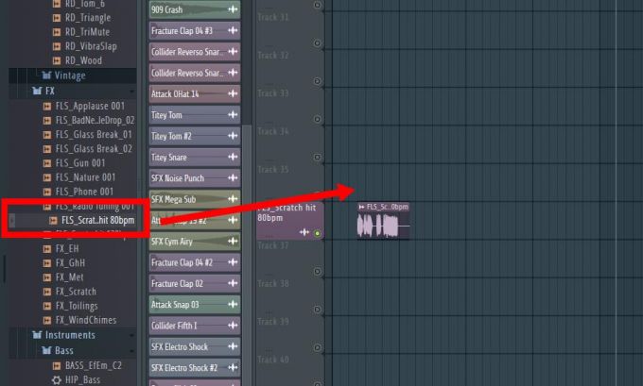Select the SFX Mega Sub clip
Viewport: 643px width, 386px height.
pyautogui.click(x=195, y=199)
